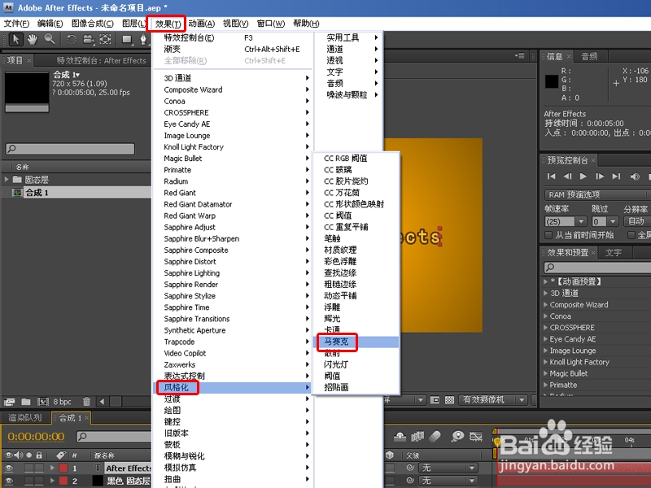This screenshot has width=651, height=488.
Task: Click the hide shy layers icon in timeline
Action: [400, 436]
